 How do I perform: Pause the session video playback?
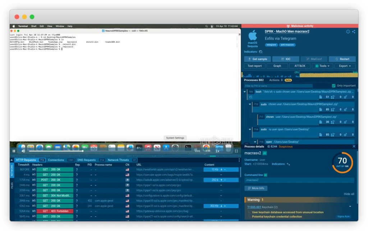[14, 151]
